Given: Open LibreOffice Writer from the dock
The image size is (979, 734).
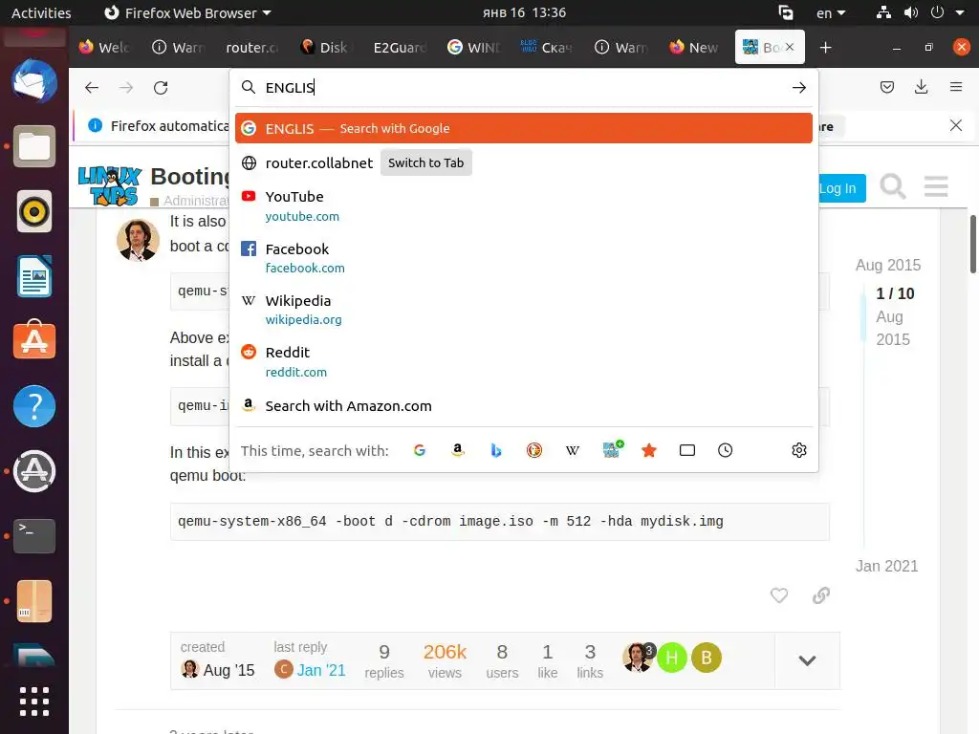Looking at the screenshot, I should tap(34, 276).
